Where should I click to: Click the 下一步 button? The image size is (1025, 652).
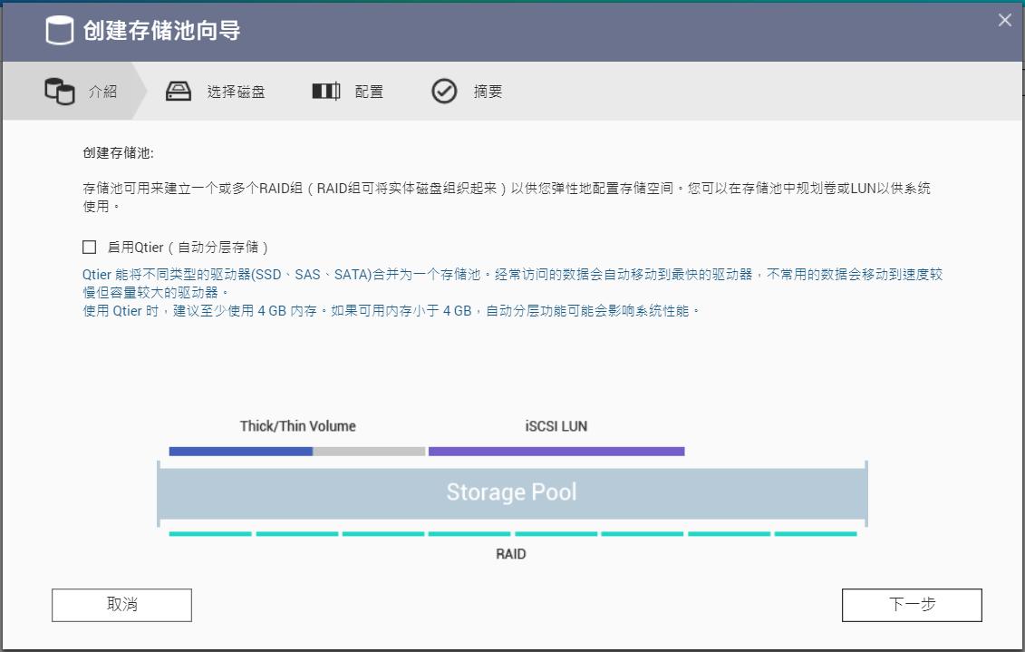click(x=913, y=604)
